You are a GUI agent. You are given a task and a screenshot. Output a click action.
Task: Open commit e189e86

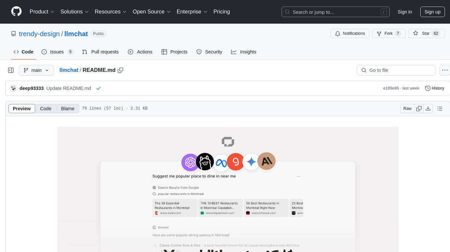tap(391, 88)
